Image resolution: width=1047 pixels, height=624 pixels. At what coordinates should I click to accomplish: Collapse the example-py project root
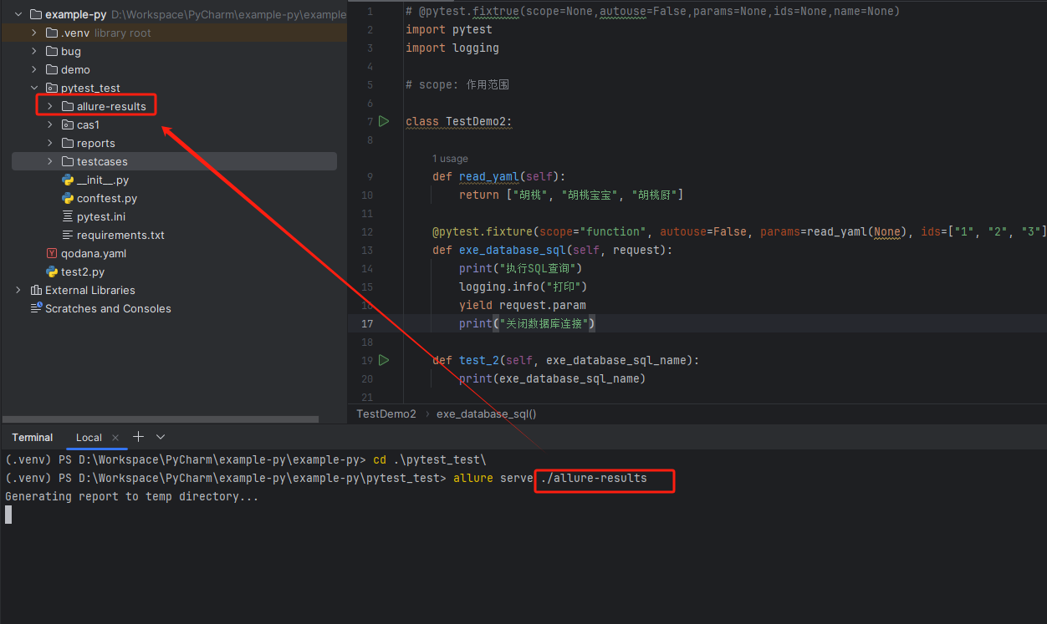[x=18, y=14]
